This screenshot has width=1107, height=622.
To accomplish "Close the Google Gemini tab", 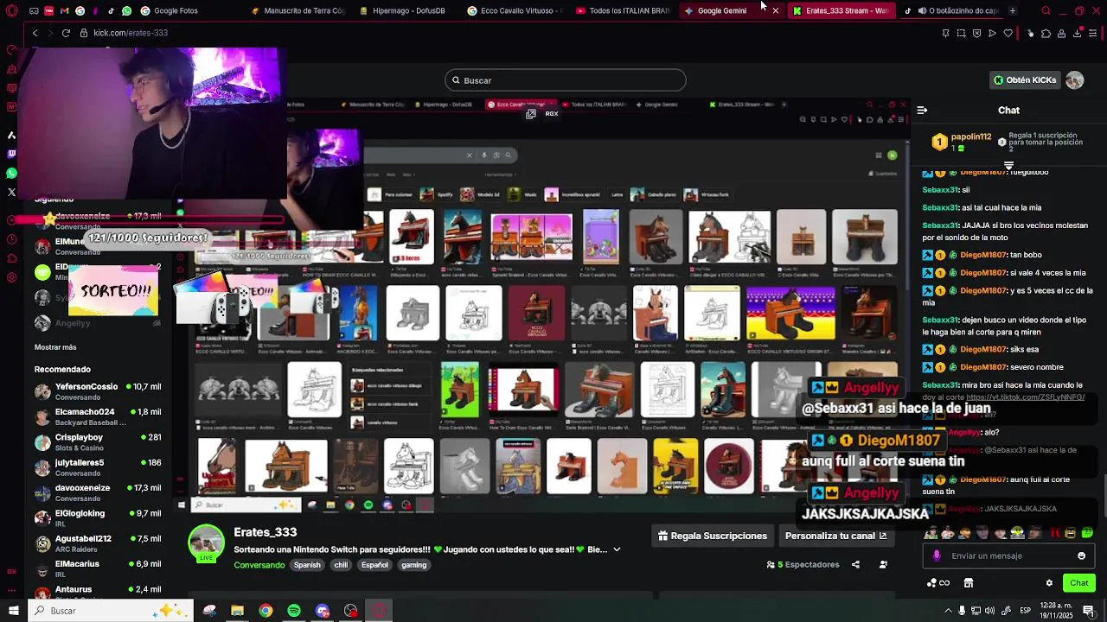I will [776, 10].
